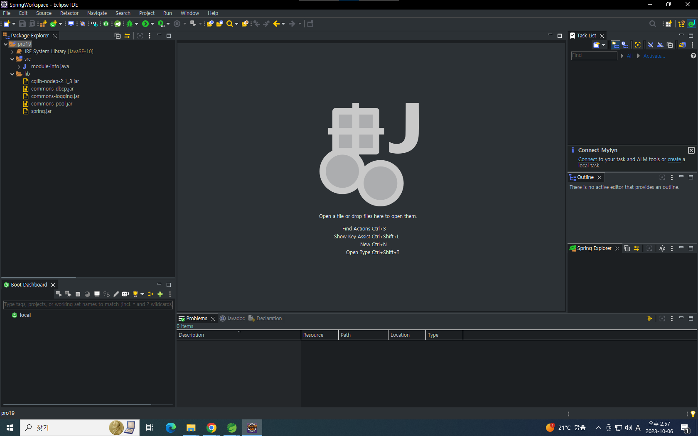
Task: Click the Stop square icon in Boot Dashboard
Action: coord(78,294)
